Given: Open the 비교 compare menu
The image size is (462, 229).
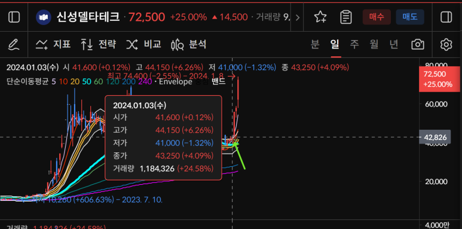Looking at the screenshot, I should (144, 44).
